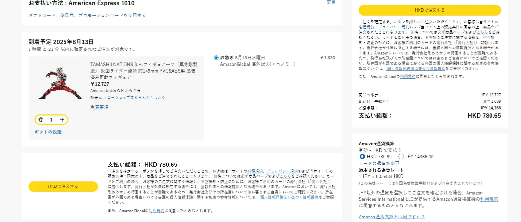521x222 pixels.
Task: Click the trash icon to remove the item
Action: point(41,120)
